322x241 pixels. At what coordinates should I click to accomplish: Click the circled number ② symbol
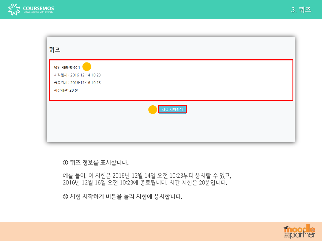[x=66, y=197]
